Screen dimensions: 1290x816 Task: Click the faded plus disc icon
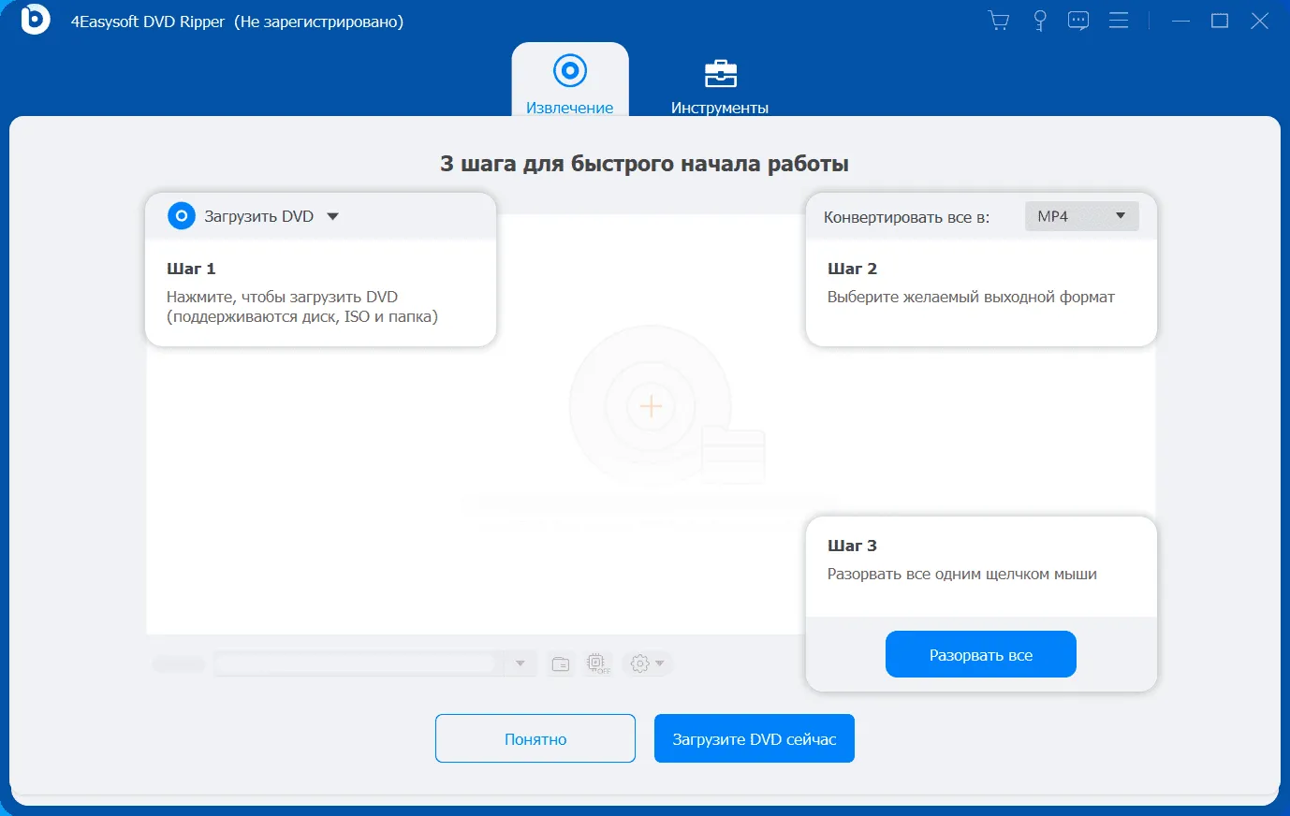pyautogui.click(x=651, y=406)
